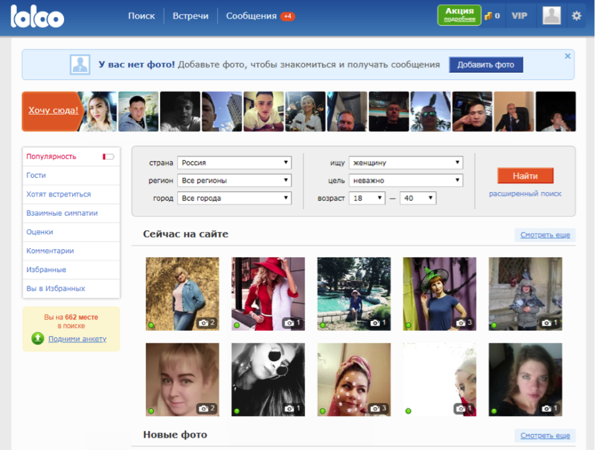Click the Новые фото heading
Image resolution: width=595 pixels, height=450 pixels.
click(x=175, y=434)
